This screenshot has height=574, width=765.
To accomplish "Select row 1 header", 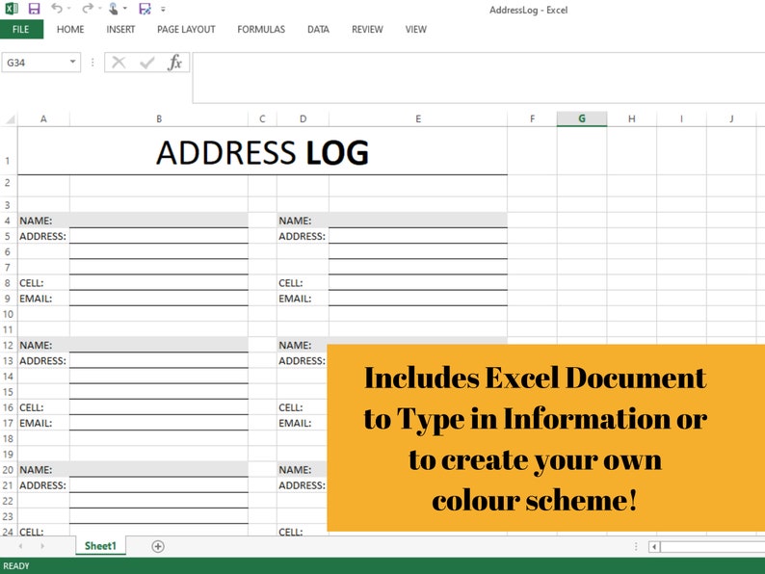I will coord(9,150).
